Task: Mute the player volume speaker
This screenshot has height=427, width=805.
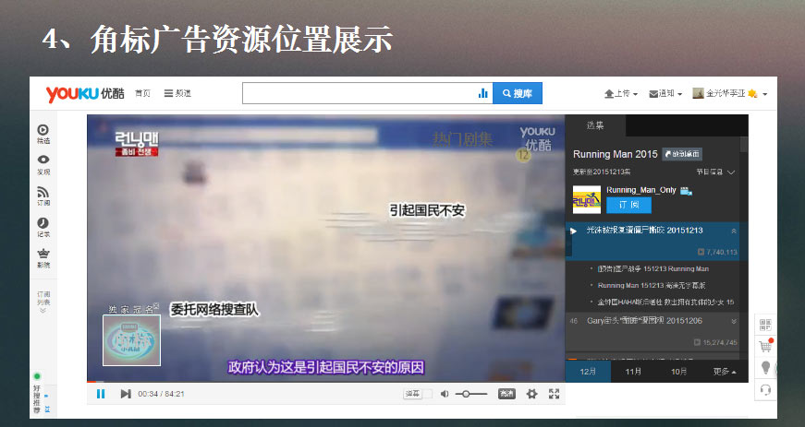Action: click(445, 394)
